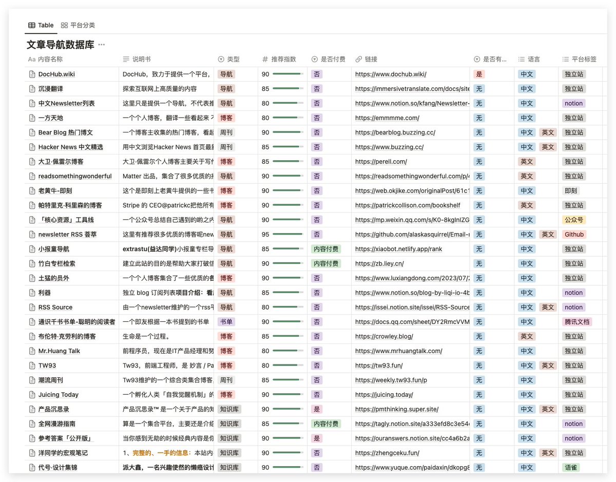Click the page icon beside TW93
This screenshot has height=482, width=616.
coord(32,365)
